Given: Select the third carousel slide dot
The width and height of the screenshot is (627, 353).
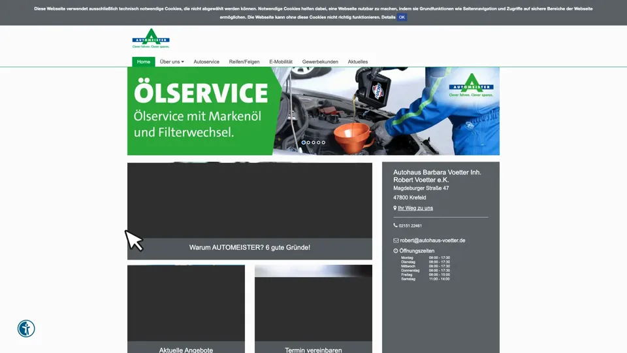Looking at the screenshot, I should (313, 143).
